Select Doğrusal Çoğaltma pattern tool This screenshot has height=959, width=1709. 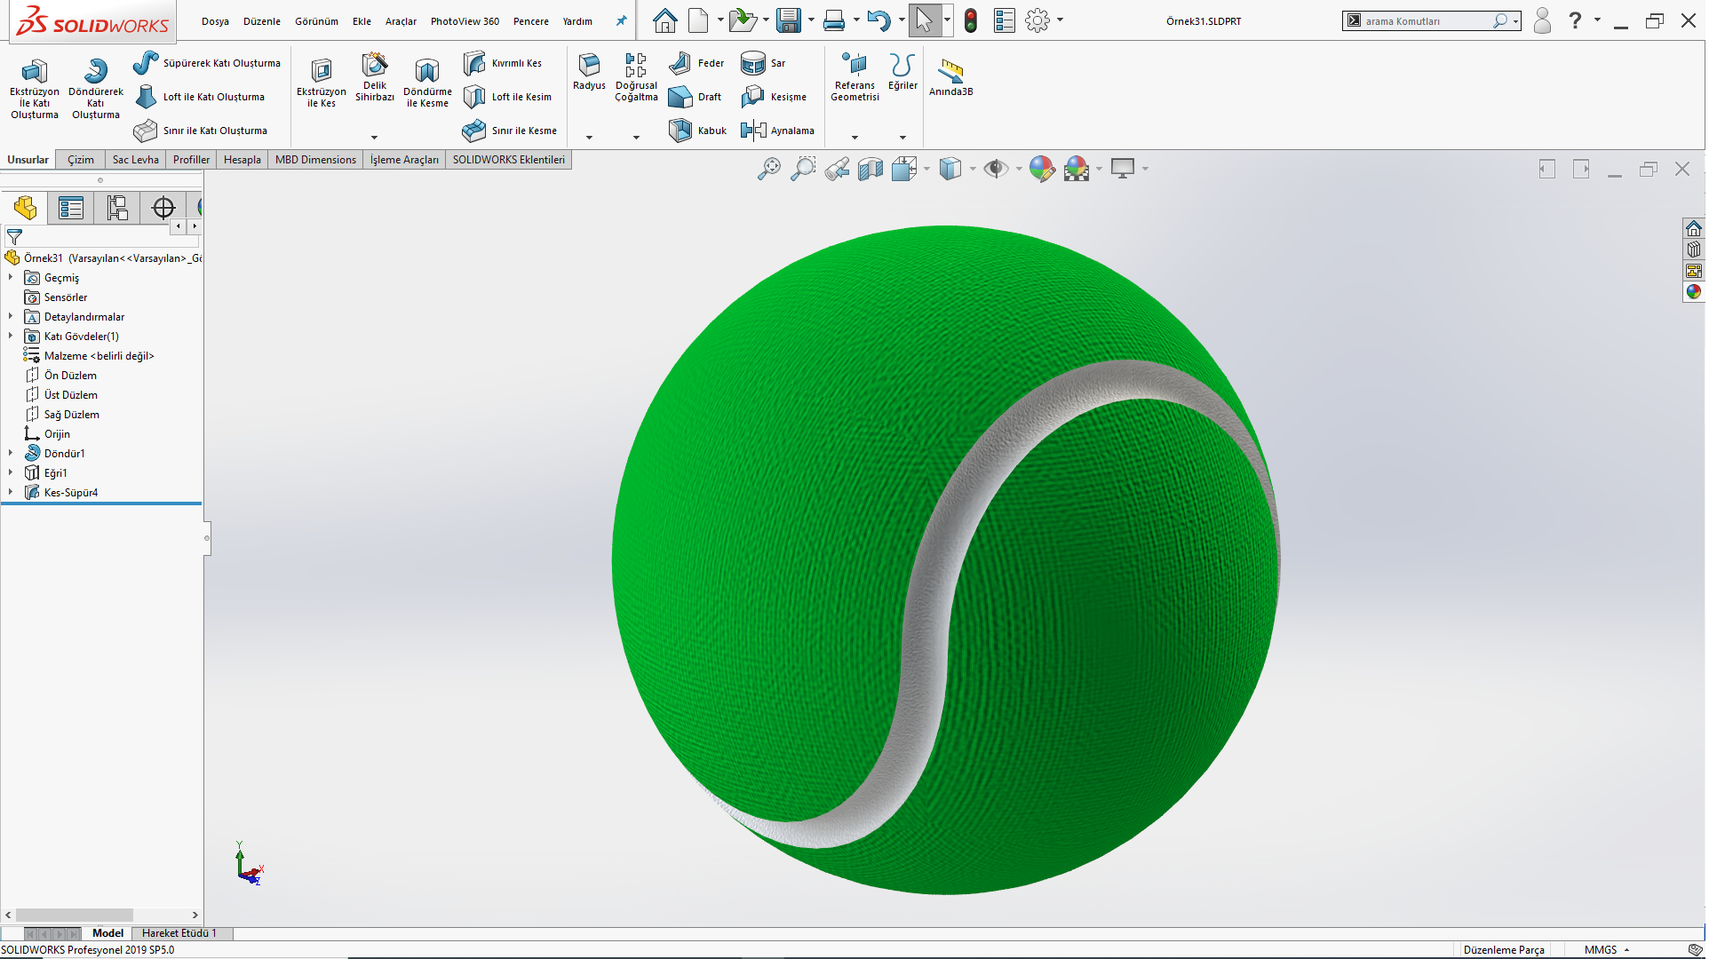(x=636, y=77)
